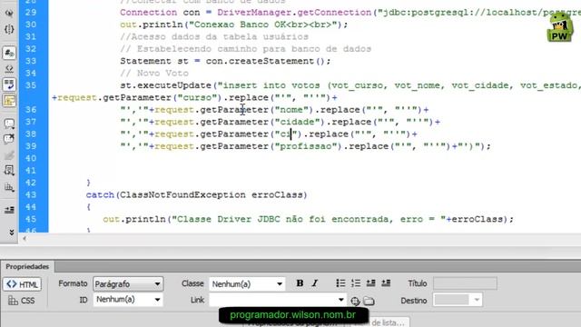Click the "// Novo Voto" comment
The height and width of the screenshot is (327, 581).
[154, 73]
